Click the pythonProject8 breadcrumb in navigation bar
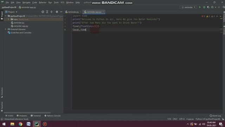Screen dimensions: 225x127 [9, 7]
